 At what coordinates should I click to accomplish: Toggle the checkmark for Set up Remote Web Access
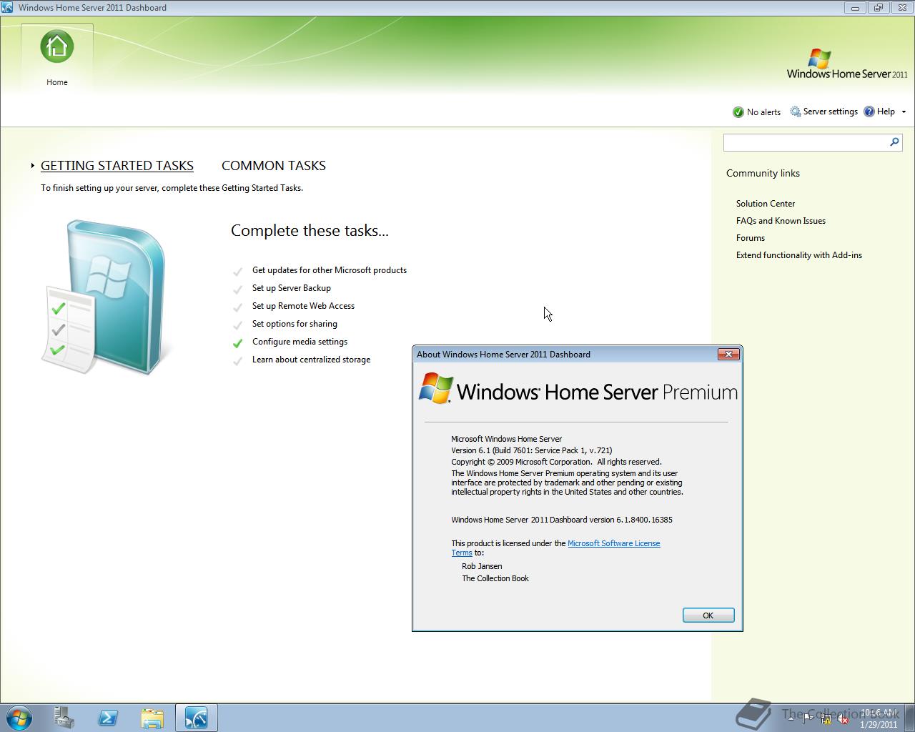tap(237, 307)
